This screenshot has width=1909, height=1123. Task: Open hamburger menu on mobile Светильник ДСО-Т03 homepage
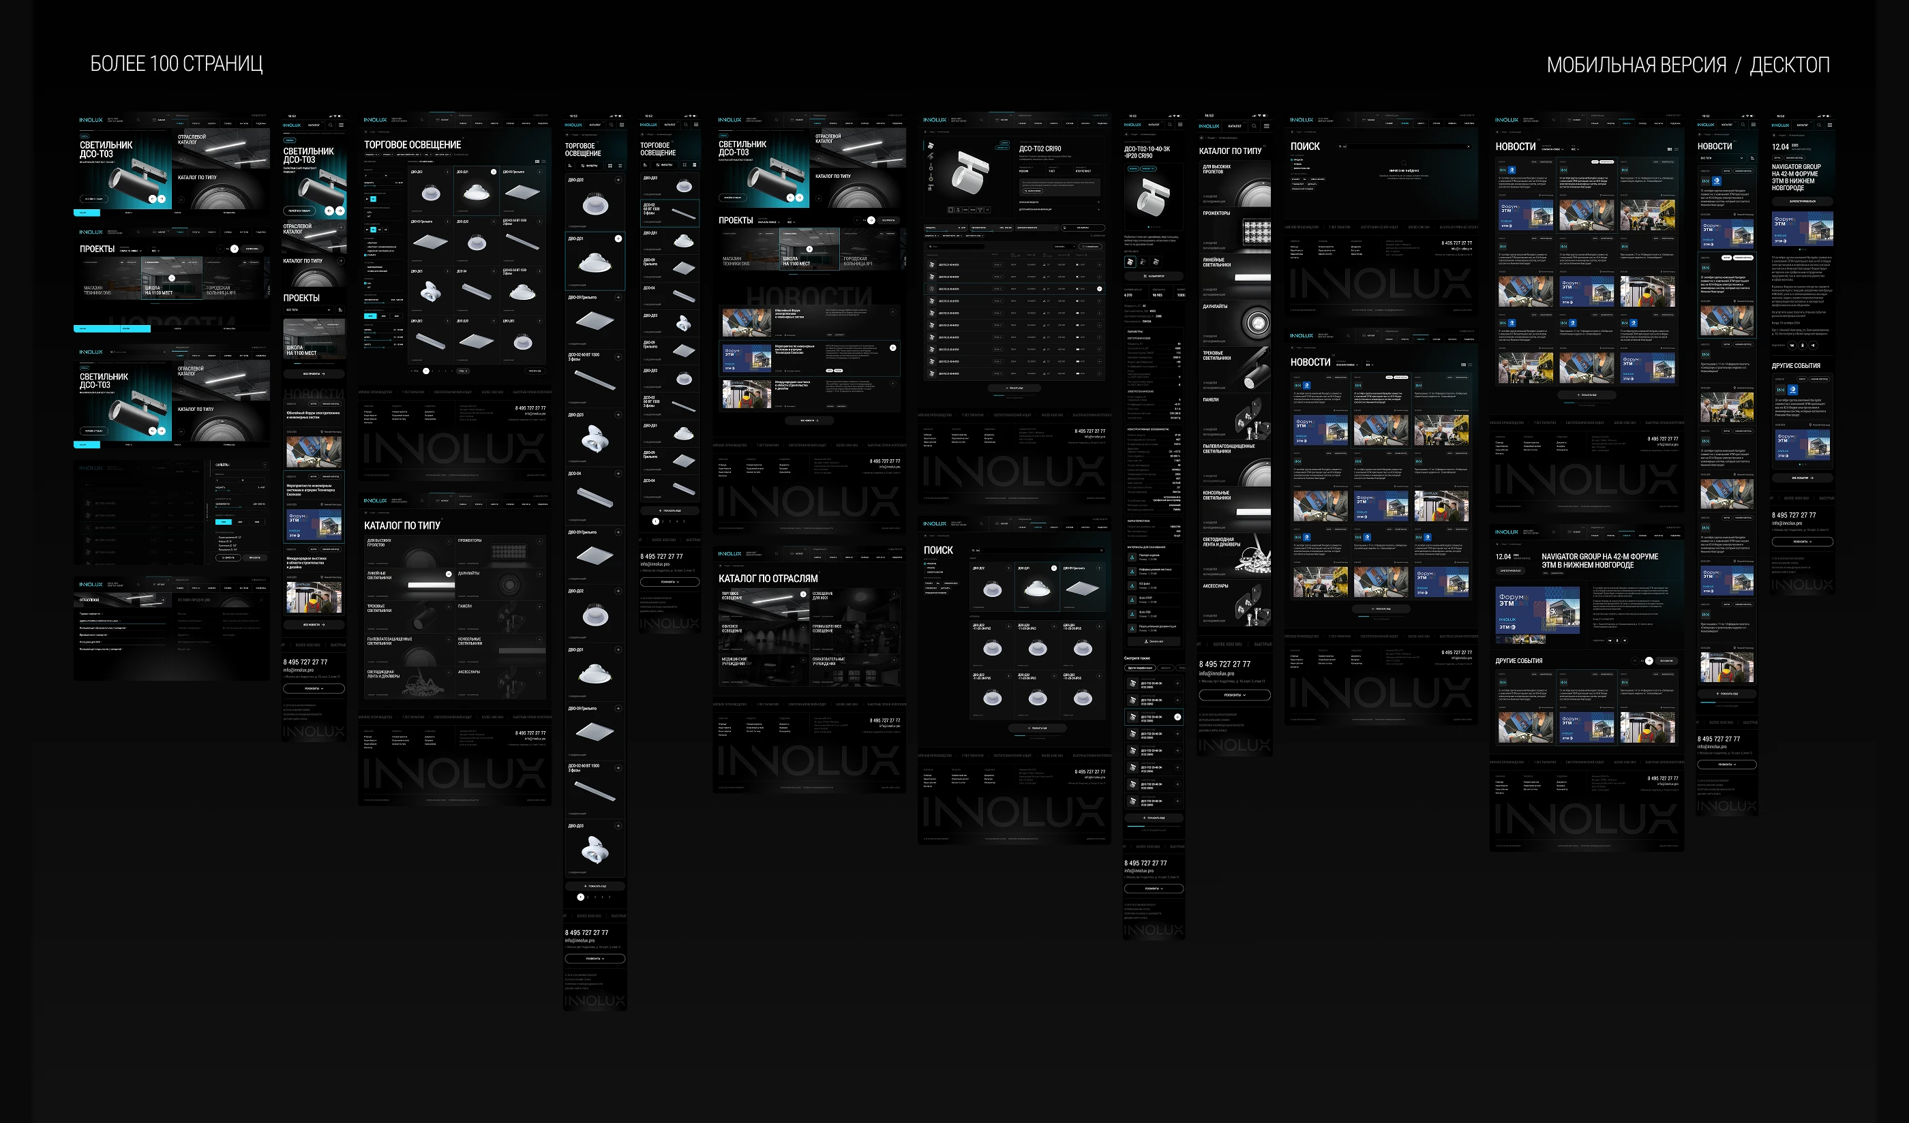pyautogui.click(x=342, y=125)
